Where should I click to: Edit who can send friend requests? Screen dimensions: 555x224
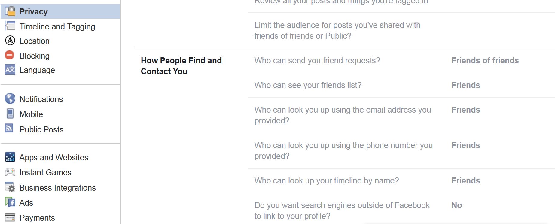(x=401, y=61)
